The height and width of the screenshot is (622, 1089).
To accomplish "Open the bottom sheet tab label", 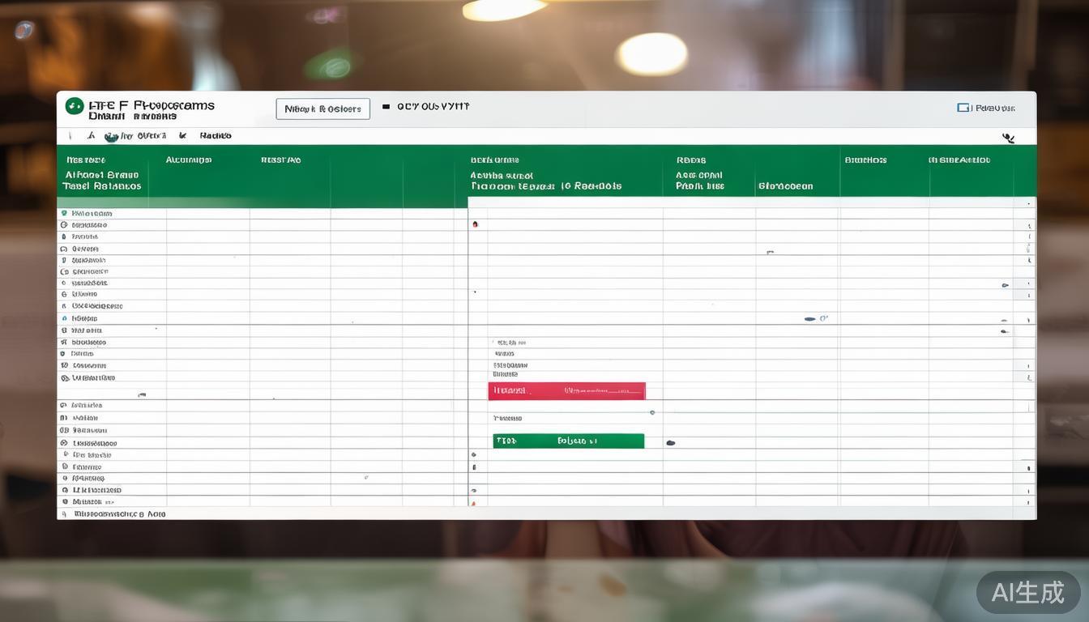I will click(x=119, y=514).
